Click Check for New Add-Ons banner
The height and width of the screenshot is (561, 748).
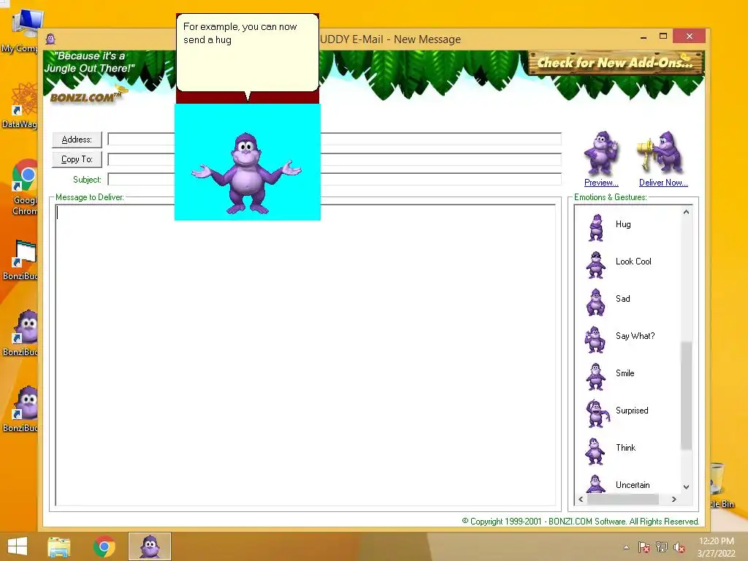pyautogui.click(x=616, y=63)
